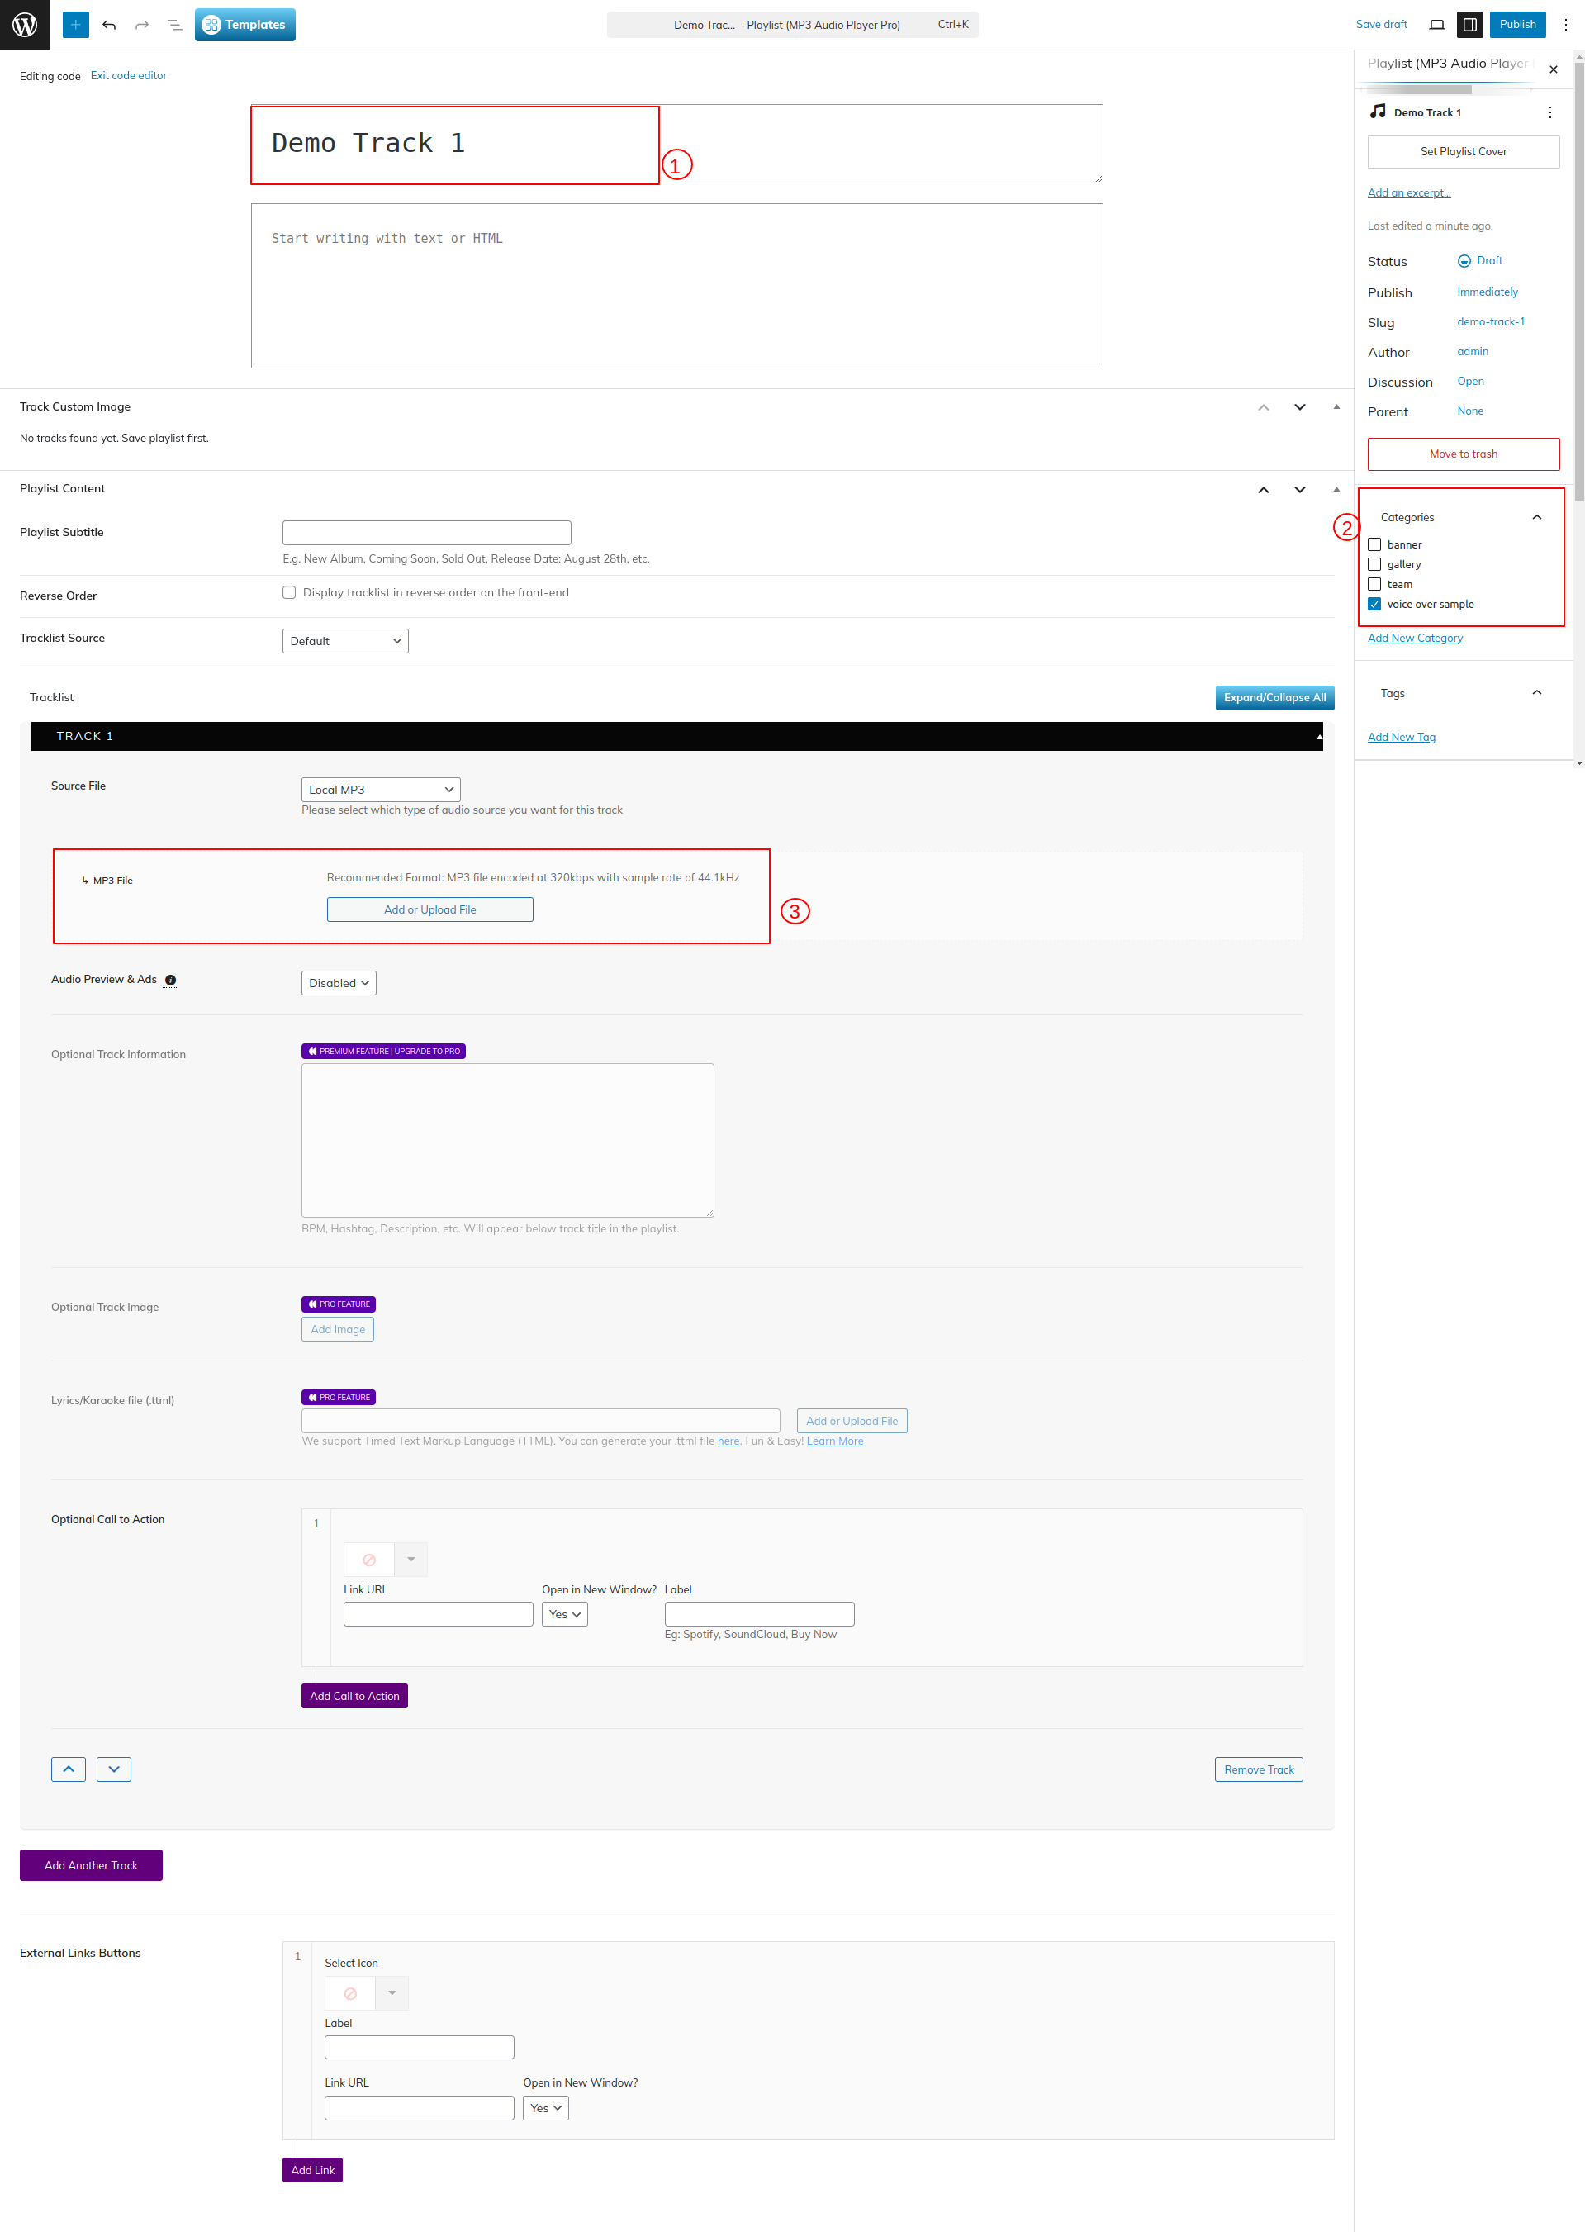Open the block inserter plus icon

click(75, 25)
